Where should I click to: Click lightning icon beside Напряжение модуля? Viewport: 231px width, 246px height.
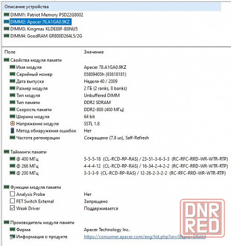pos(12,123)
